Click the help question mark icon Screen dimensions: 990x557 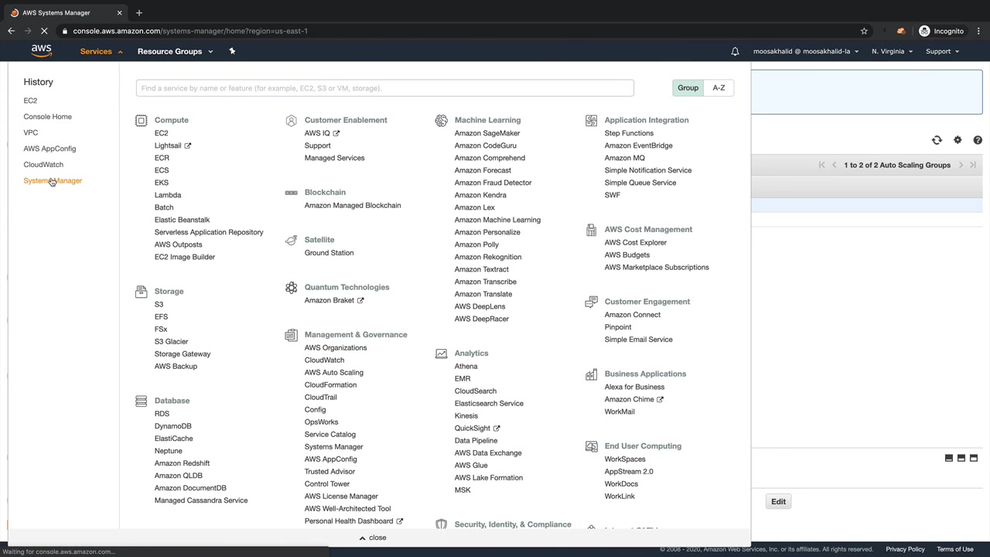pyautogui.click(x=978, y=140)
